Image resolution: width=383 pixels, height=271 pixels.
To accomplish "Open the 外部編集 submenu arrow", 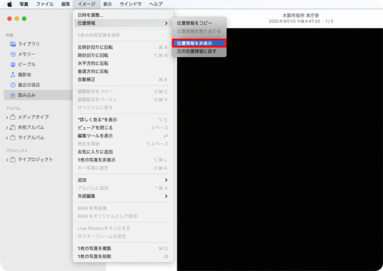I will (166, 196).
